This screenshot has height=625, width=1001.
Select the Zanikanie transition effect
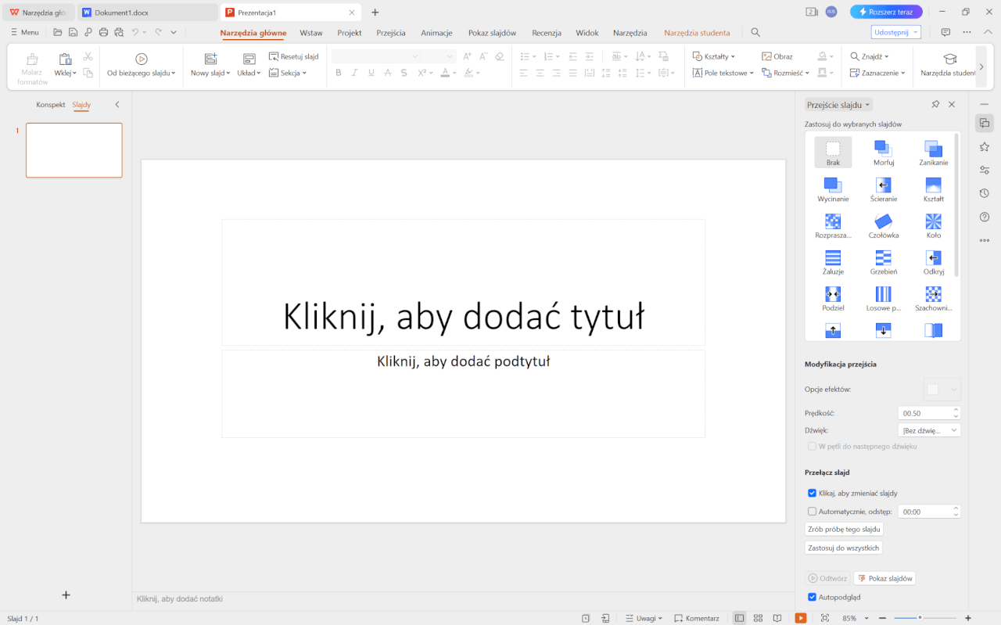pyautogui.click(x=933, y=153)
